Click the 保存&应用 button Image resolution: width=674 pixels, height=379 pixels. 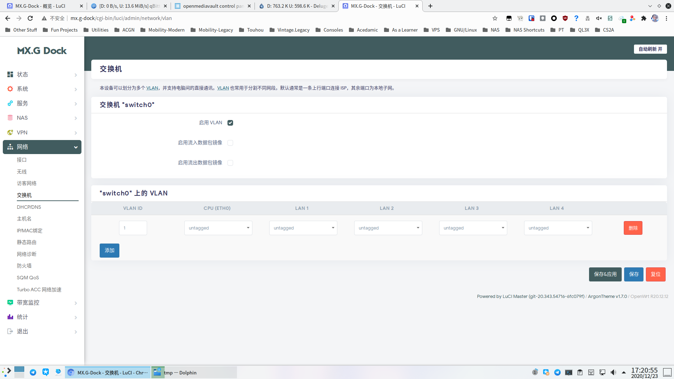coord(605,274)
